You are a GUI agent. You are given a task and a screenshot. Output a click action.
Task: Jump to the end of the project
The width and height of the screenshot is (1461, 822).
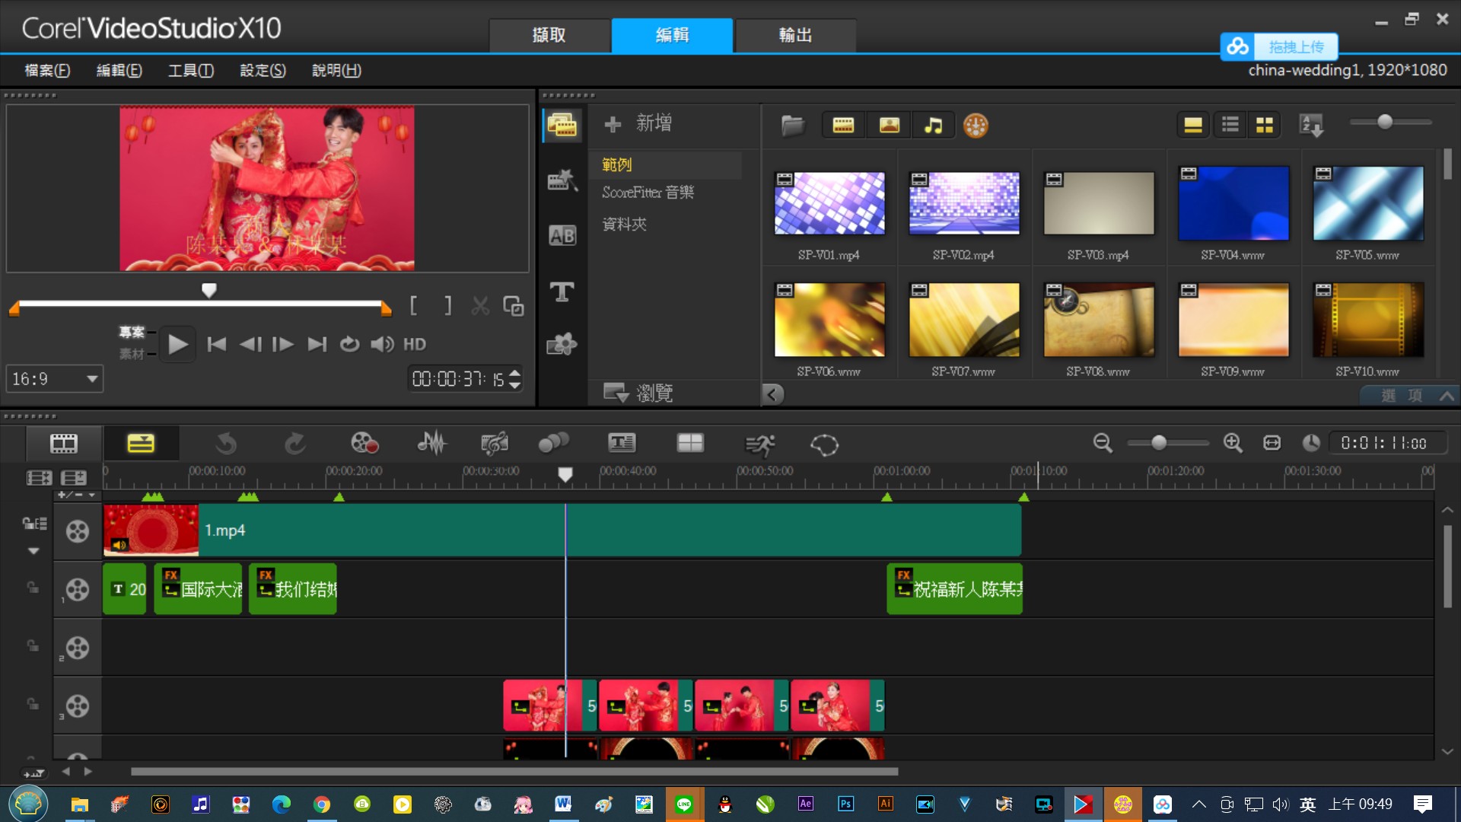pyautogui.click(x=317, y=345)
